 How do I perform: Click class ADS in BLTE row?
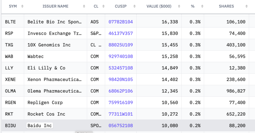point(95,22)
